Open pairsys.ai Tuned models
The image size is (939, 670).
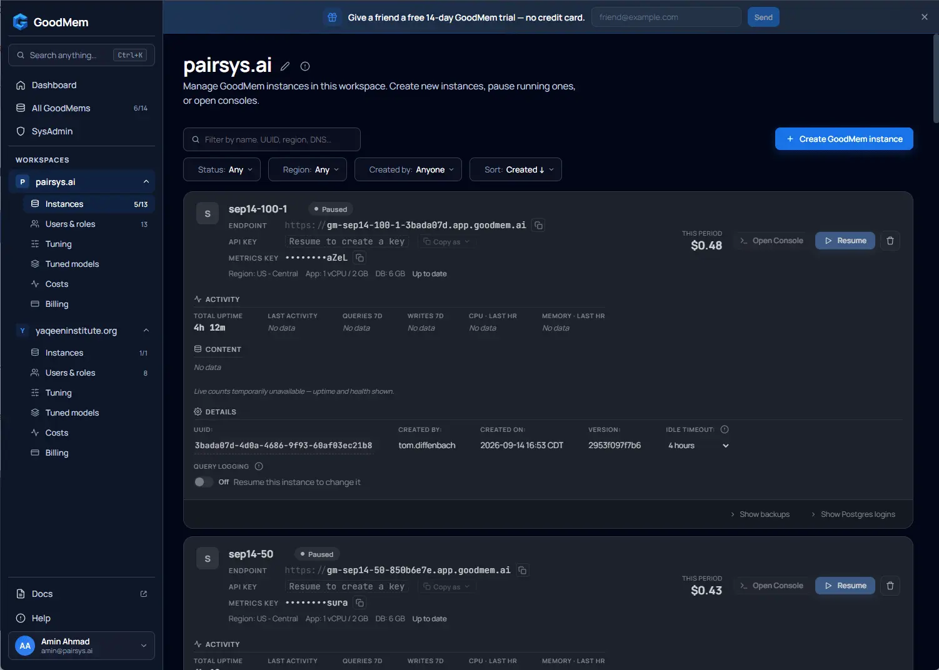pos(89,264)
